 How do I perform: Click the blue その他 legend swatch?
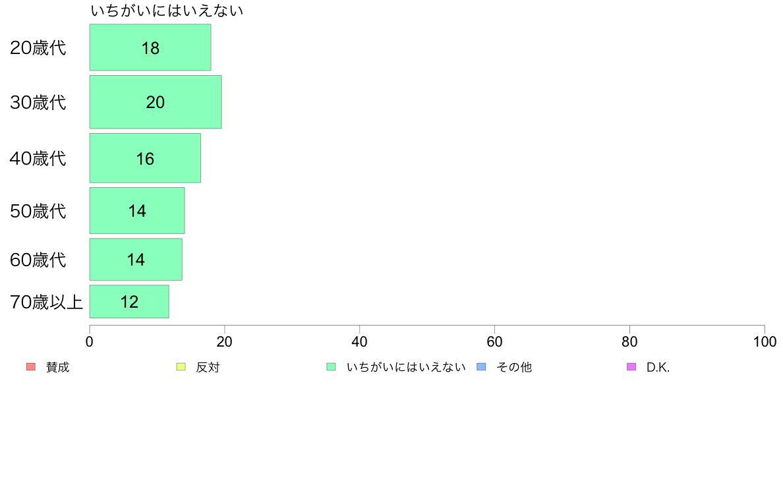tap(481, 366)
